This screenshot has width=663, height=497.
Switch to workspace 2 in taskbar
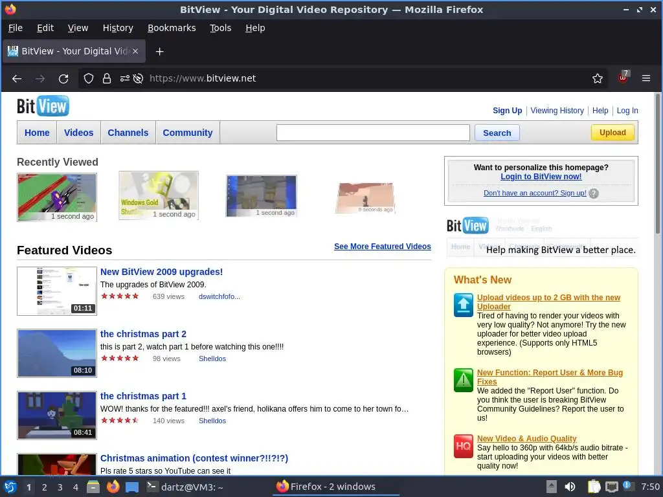pos(45,487)
